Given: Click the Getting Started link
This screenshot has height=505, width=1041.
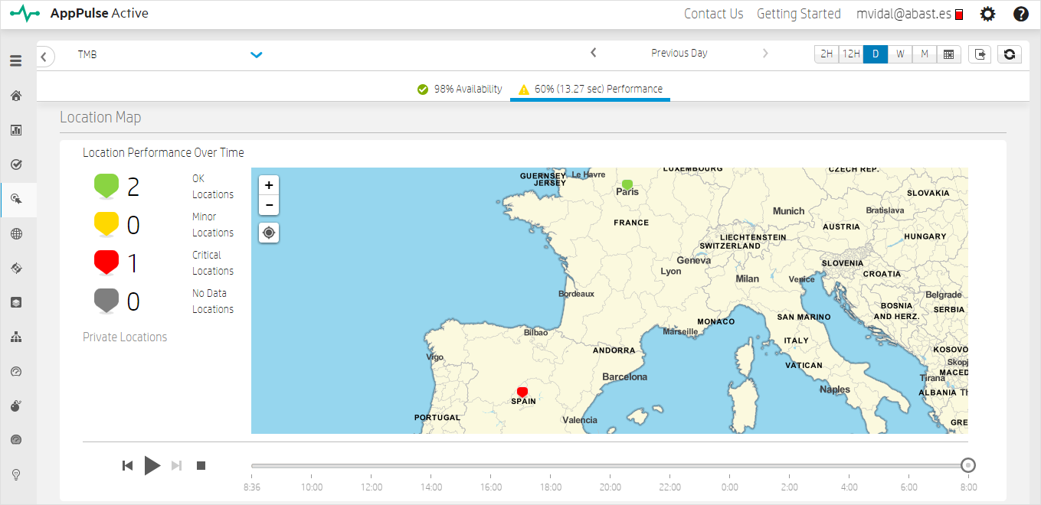Looking at the screenshot, I should pos(799,14).
